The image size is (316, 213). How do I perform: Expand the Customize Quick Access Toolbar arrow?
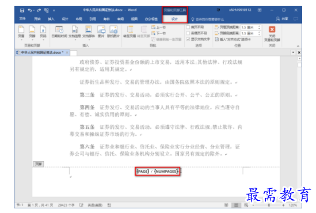point(54,10)
